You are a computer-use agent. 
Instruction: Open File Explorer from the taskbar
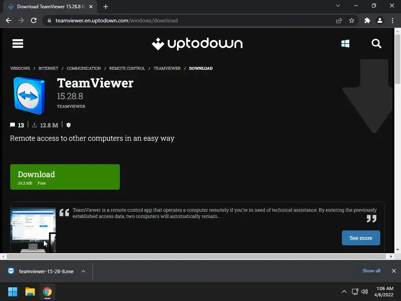click(30, 292)
